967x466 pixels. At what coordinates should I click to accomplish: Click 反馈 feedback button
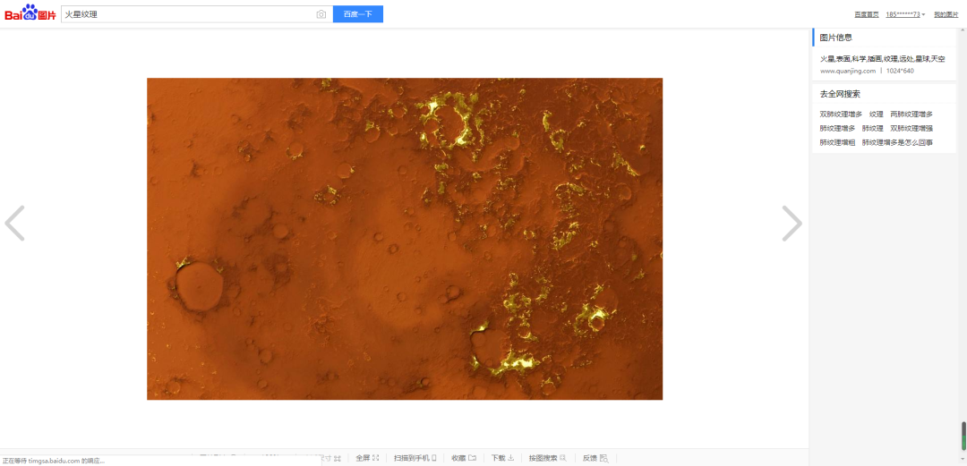pos(595,458)
